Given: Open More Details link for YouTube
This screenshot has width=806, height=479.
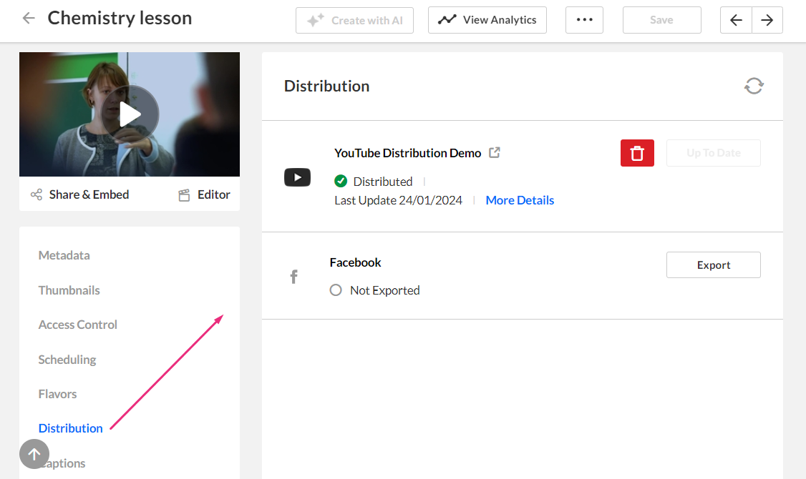Looking at the screenshot, I should (x=520, y=200).
